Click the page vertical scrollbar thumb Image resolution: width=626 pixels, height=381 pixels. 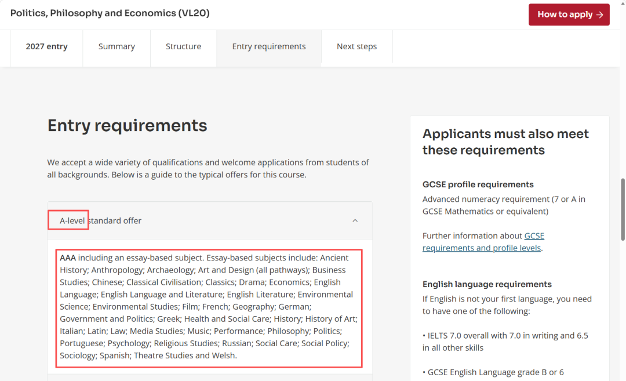(x=623, y=210)
